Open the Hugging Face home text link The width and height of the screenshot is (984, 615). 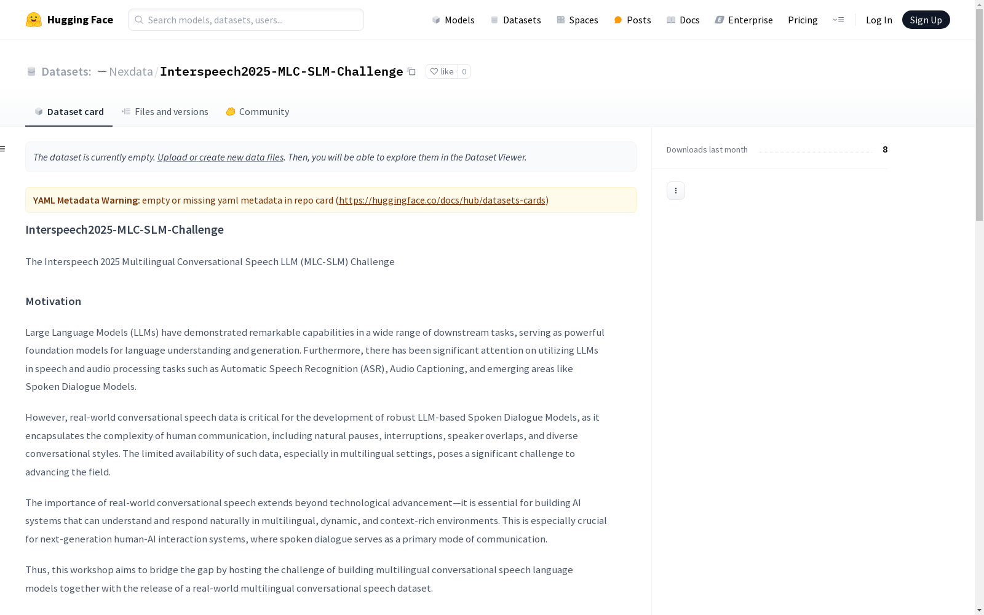tap(80, 20)
